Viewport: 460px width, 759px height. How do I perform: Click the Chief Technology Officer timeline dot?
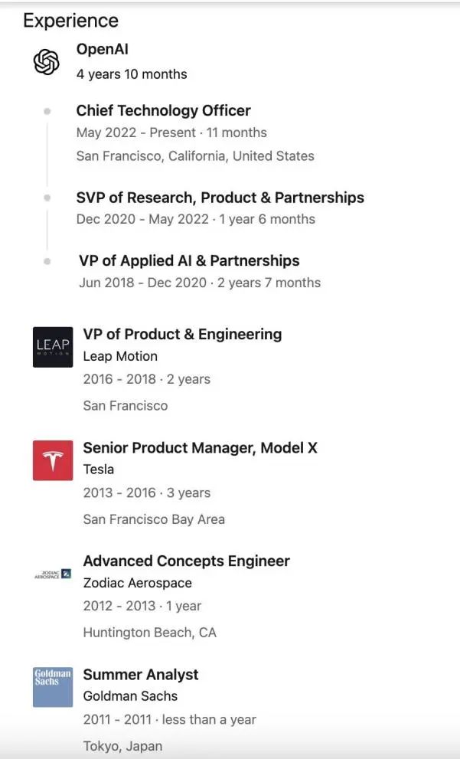47,111
